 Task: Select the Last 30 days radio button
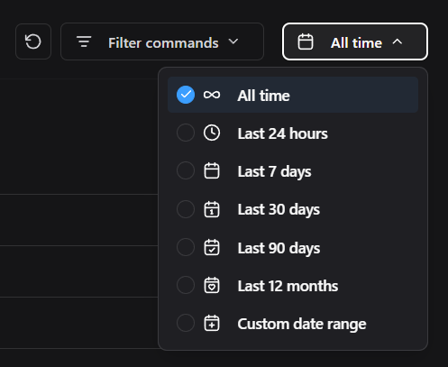[186, 209]
